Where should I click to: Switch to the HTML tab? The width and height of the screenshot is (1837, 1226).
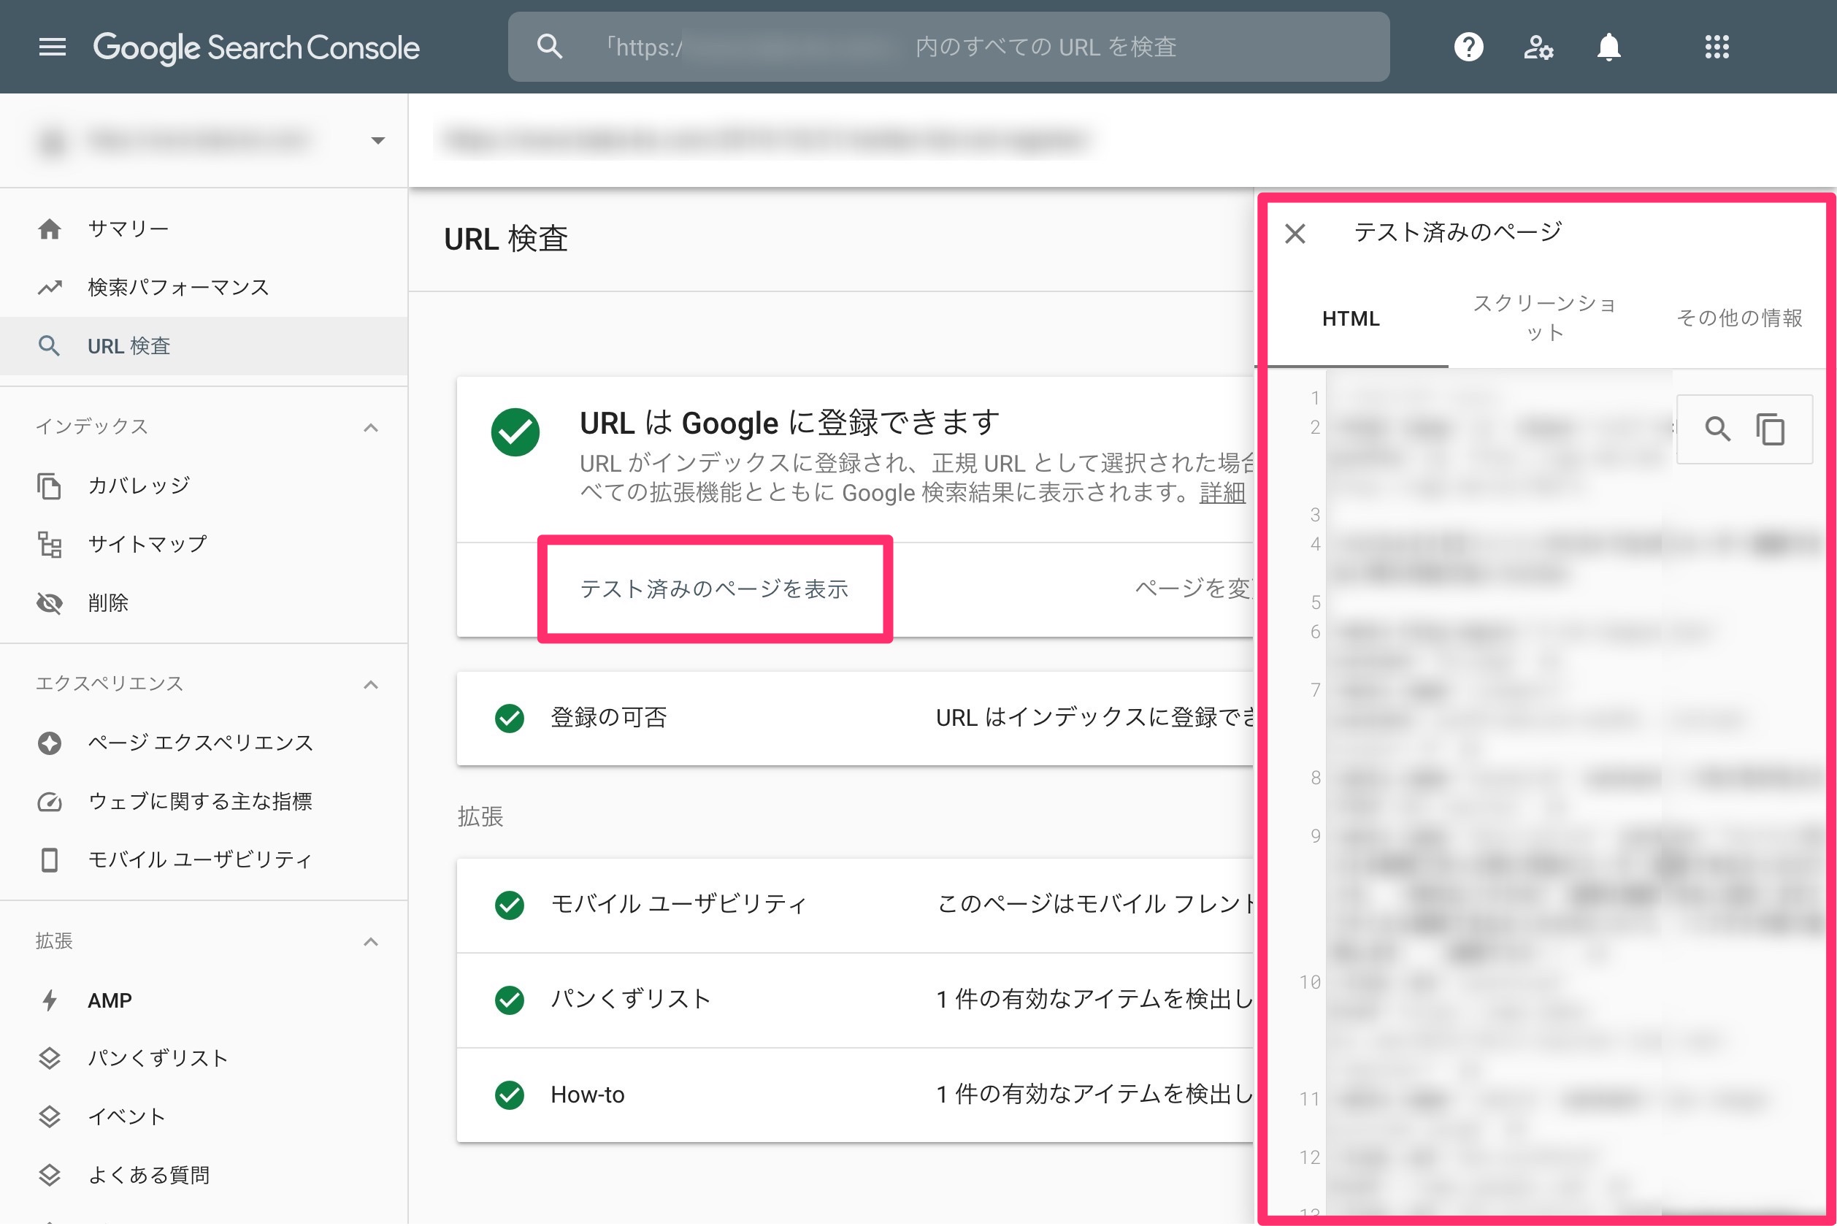pyautogui.click(x=1350, y=318)
